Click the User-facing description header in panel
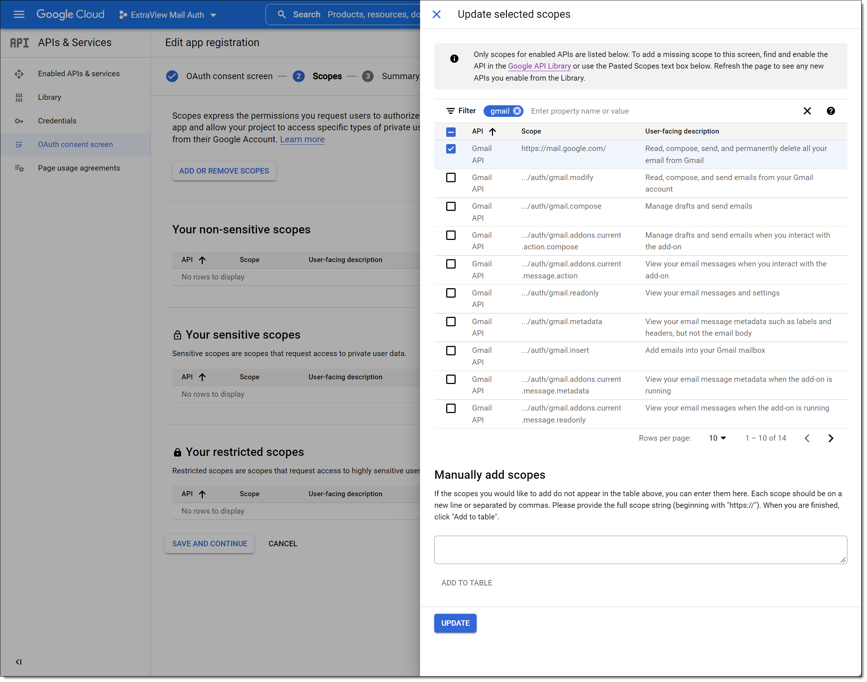Viewport: 867px width, 682px height. point(682,131)
